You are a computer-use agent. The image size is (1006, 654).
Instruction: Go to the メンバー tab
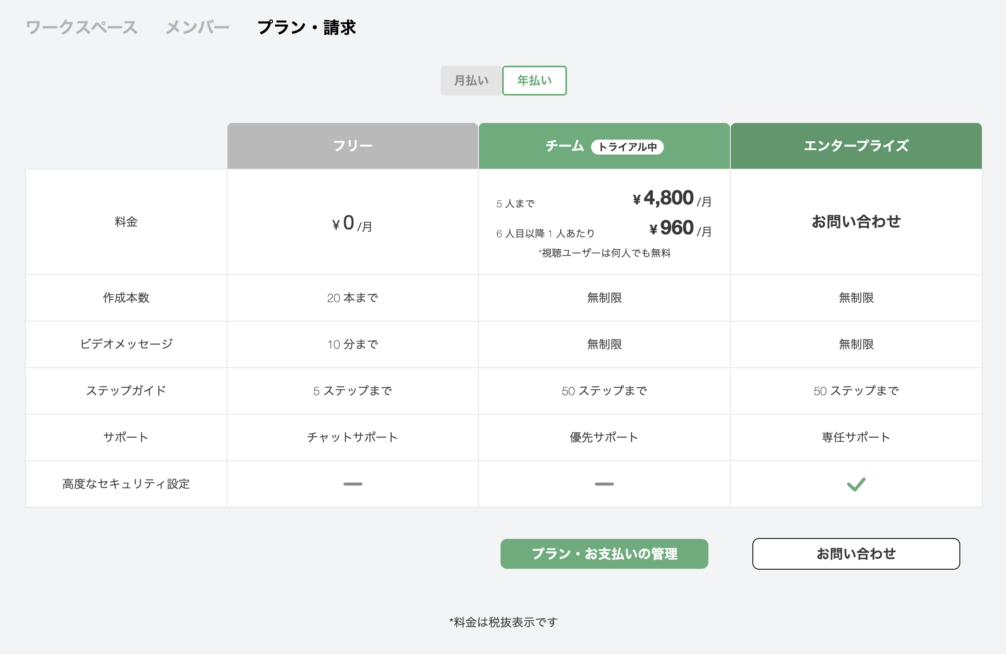coord(197,27)
